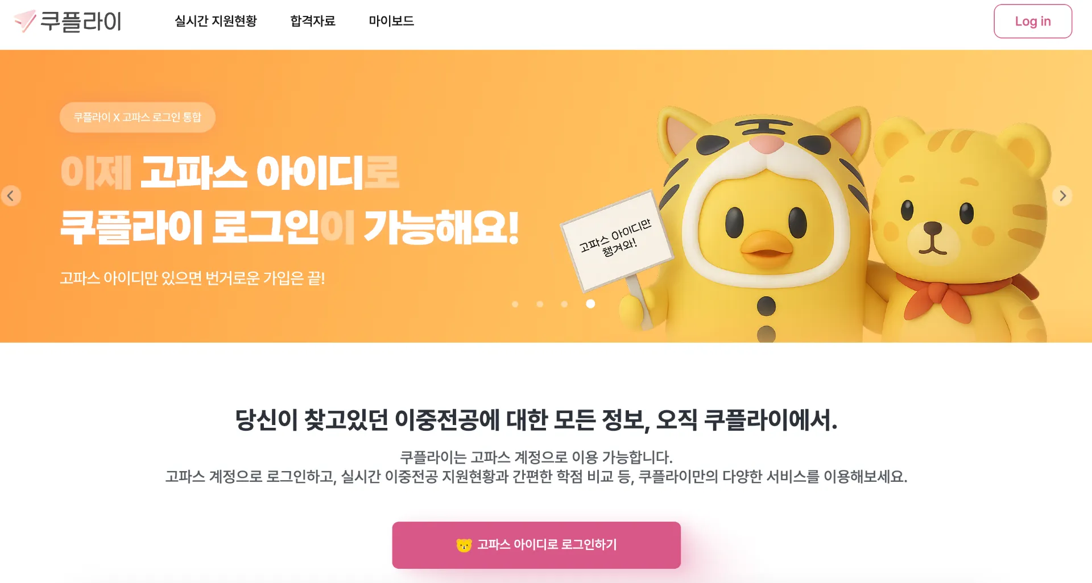Click the 고파스 아이디로 로그인하기 button

536,545
